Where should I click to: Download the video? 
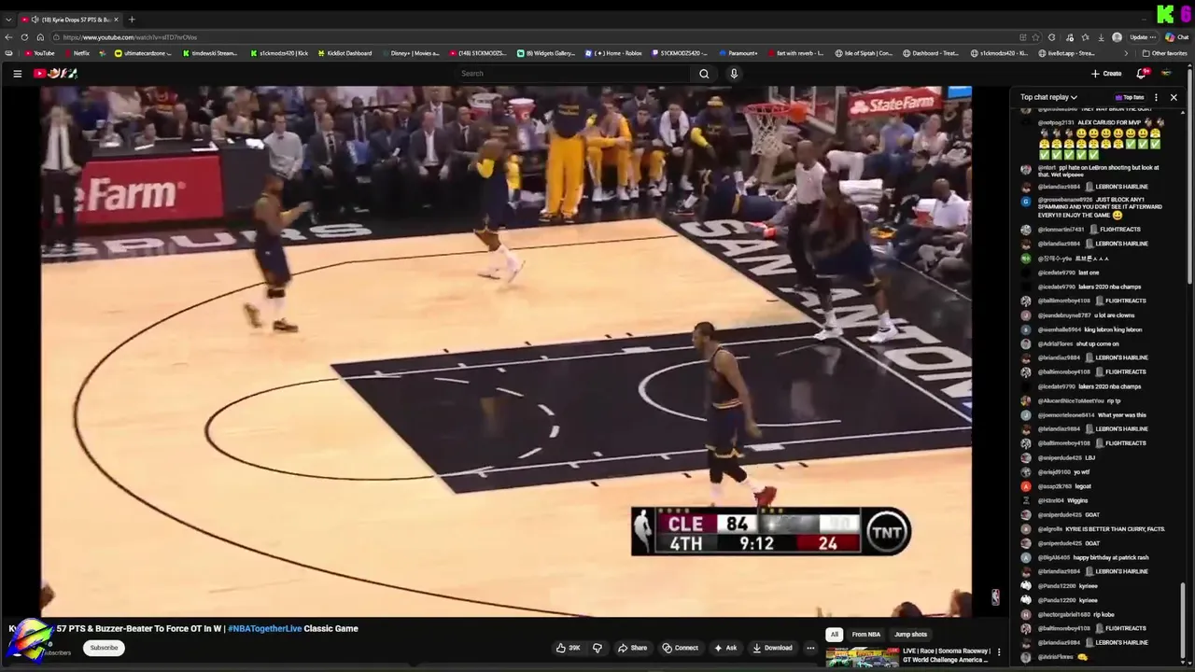click(x=772, y=648)
